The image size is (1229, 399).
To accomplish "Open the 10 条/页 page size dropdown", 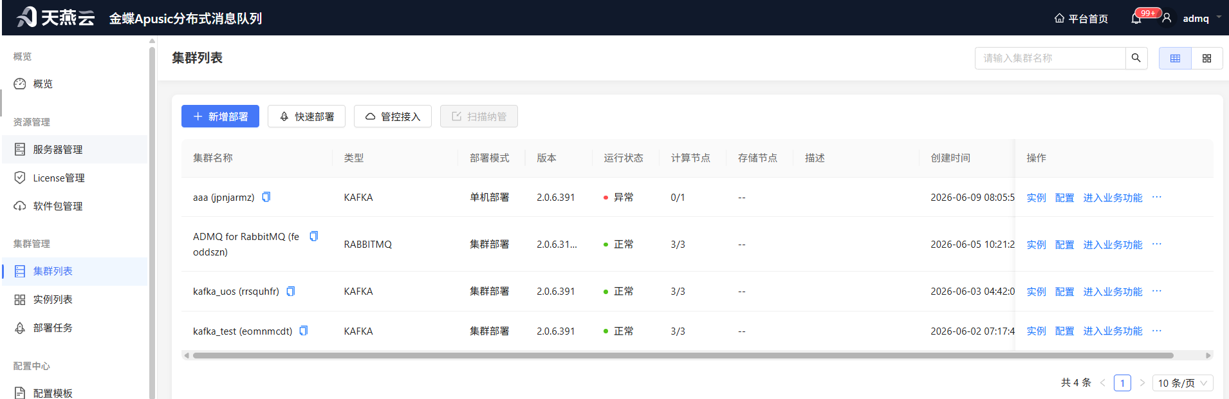I will pyautogui.click(x=1183, y=383).
